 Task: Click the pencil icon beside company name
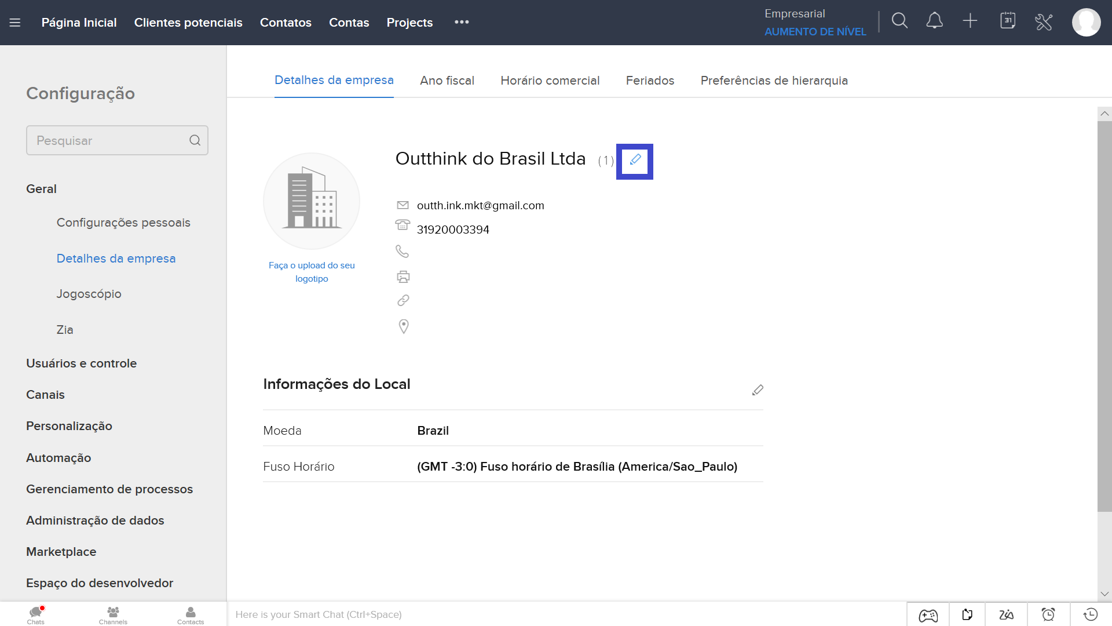pyautogui.click(x=635, y=160)
